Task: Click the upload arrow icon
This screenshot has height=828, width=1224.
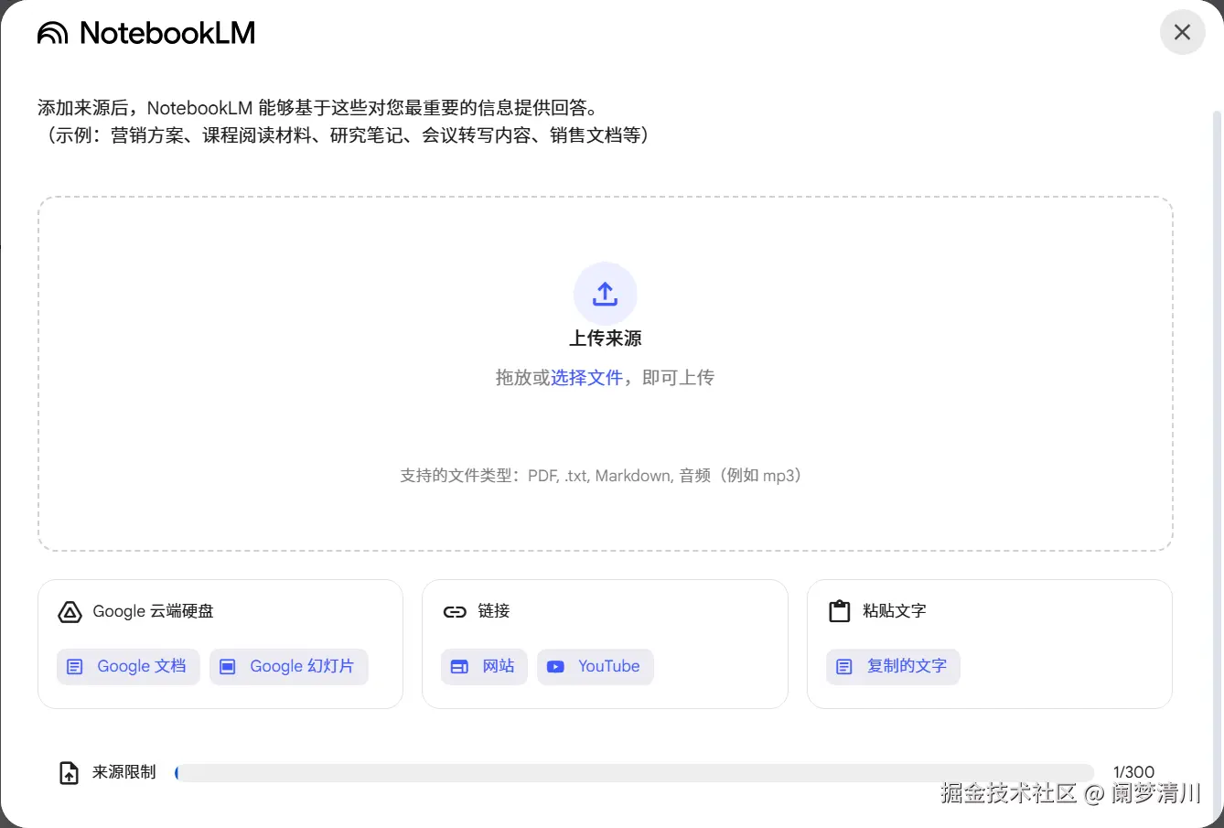Action: (605, 294)
